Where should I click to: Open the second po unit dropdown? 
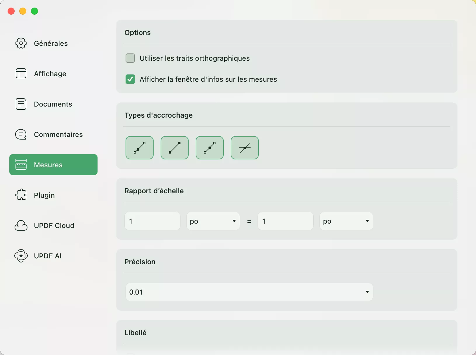pyautogui.click(x=346, y=221)
